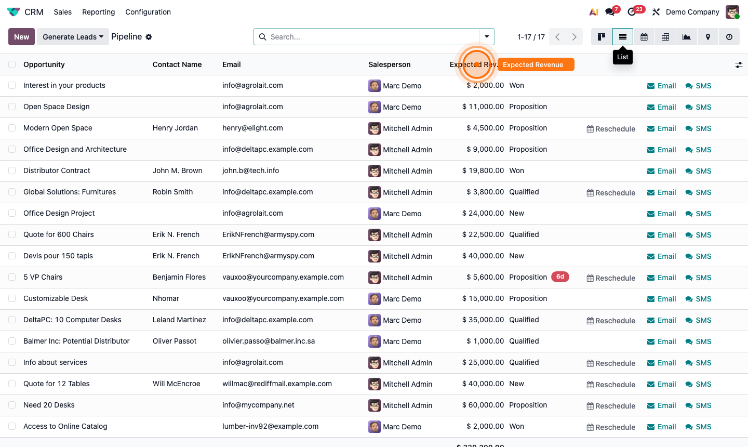Click the New button
Image resolution: width=748 pixels, height=447 pixels.
(x=21, y=37)
